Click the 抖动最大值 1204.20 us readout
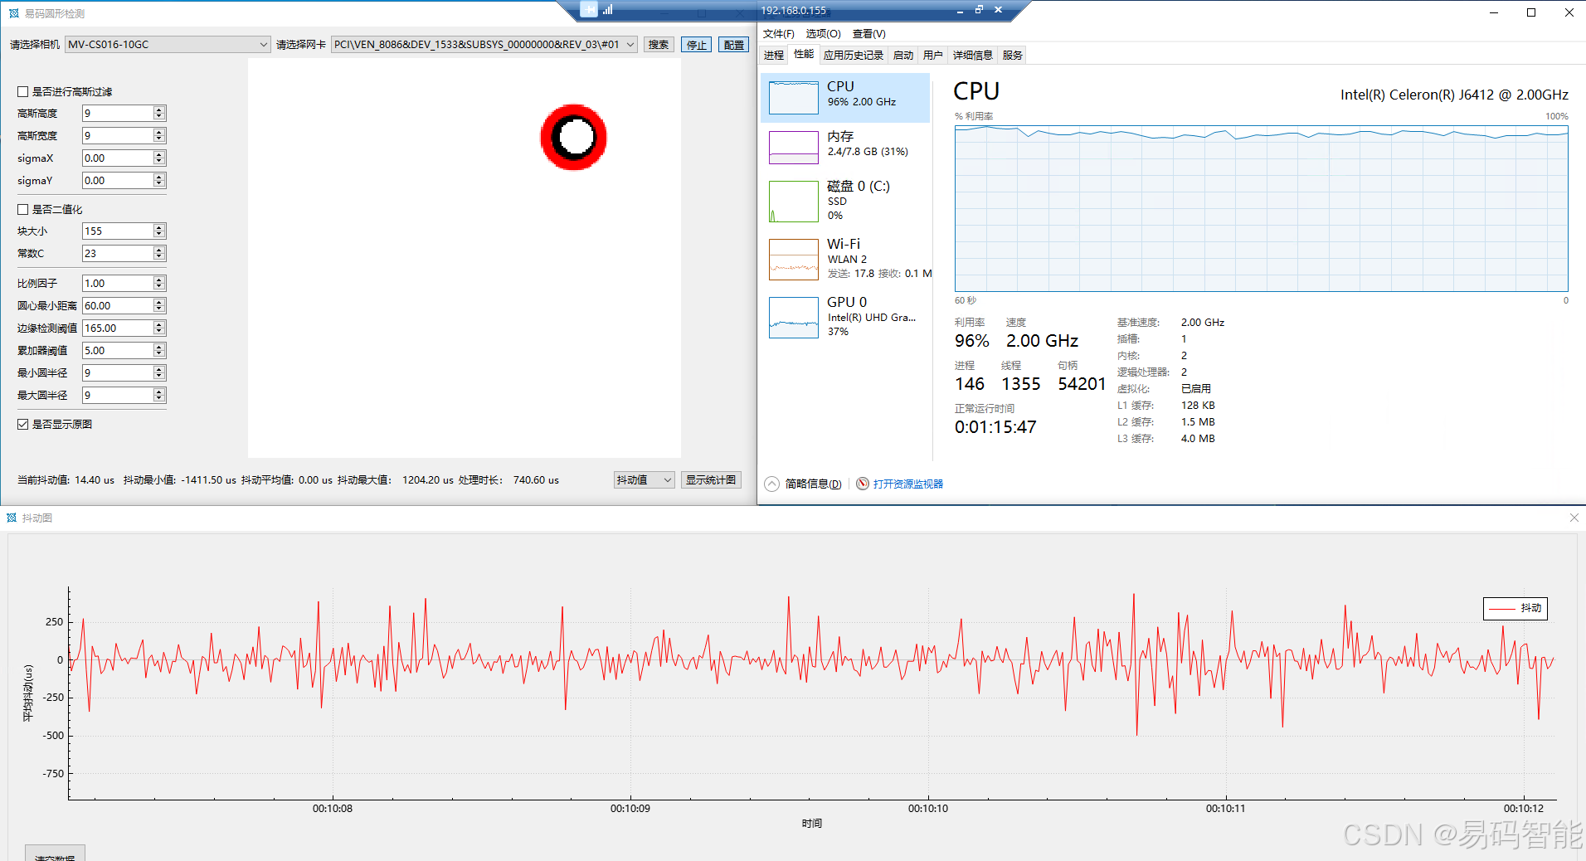The image size is (1586, 861). click(396, 479)
